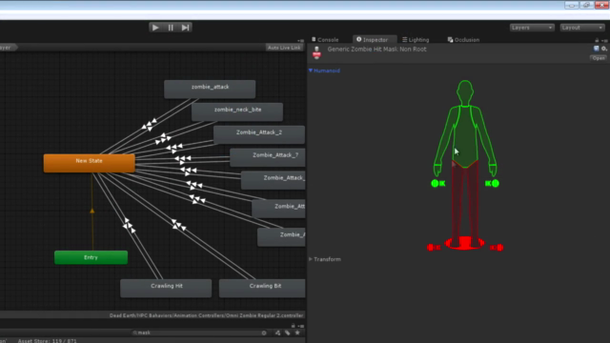Select the Zombie_Attack_2 state node

(259, 134)
